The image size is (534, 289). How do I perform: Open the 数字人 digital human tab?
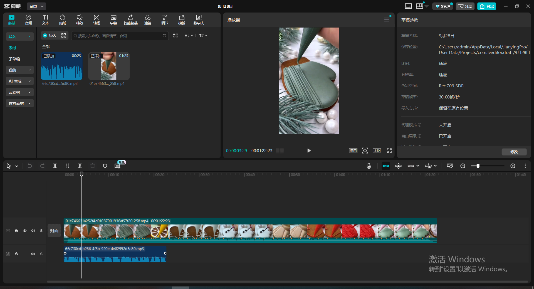click(x=199, y=20)
